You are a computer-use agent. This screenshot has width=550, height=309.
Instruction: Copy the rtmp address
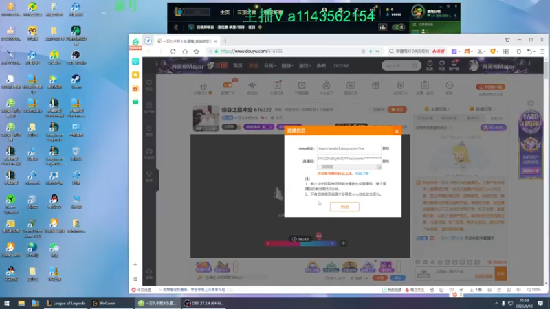(x=386, y=148)
